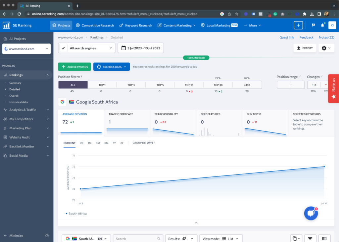The width and height of the screenshot is (339, 242).
Task: Switch chart range to 1Y
Action: pyautogui.click(x=114, y=143)
